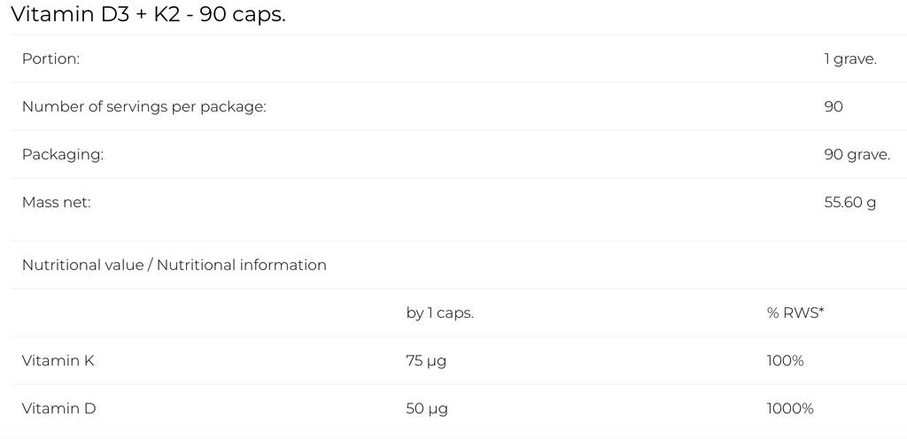Select the 'Vitamin D' row label
The image size is (907, 439).
pyautogui.click(x=58, y=409)
